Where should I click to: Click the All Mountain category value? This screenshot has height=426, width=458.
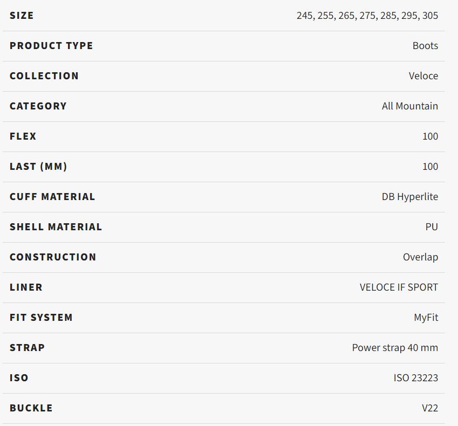coord(410,106)
